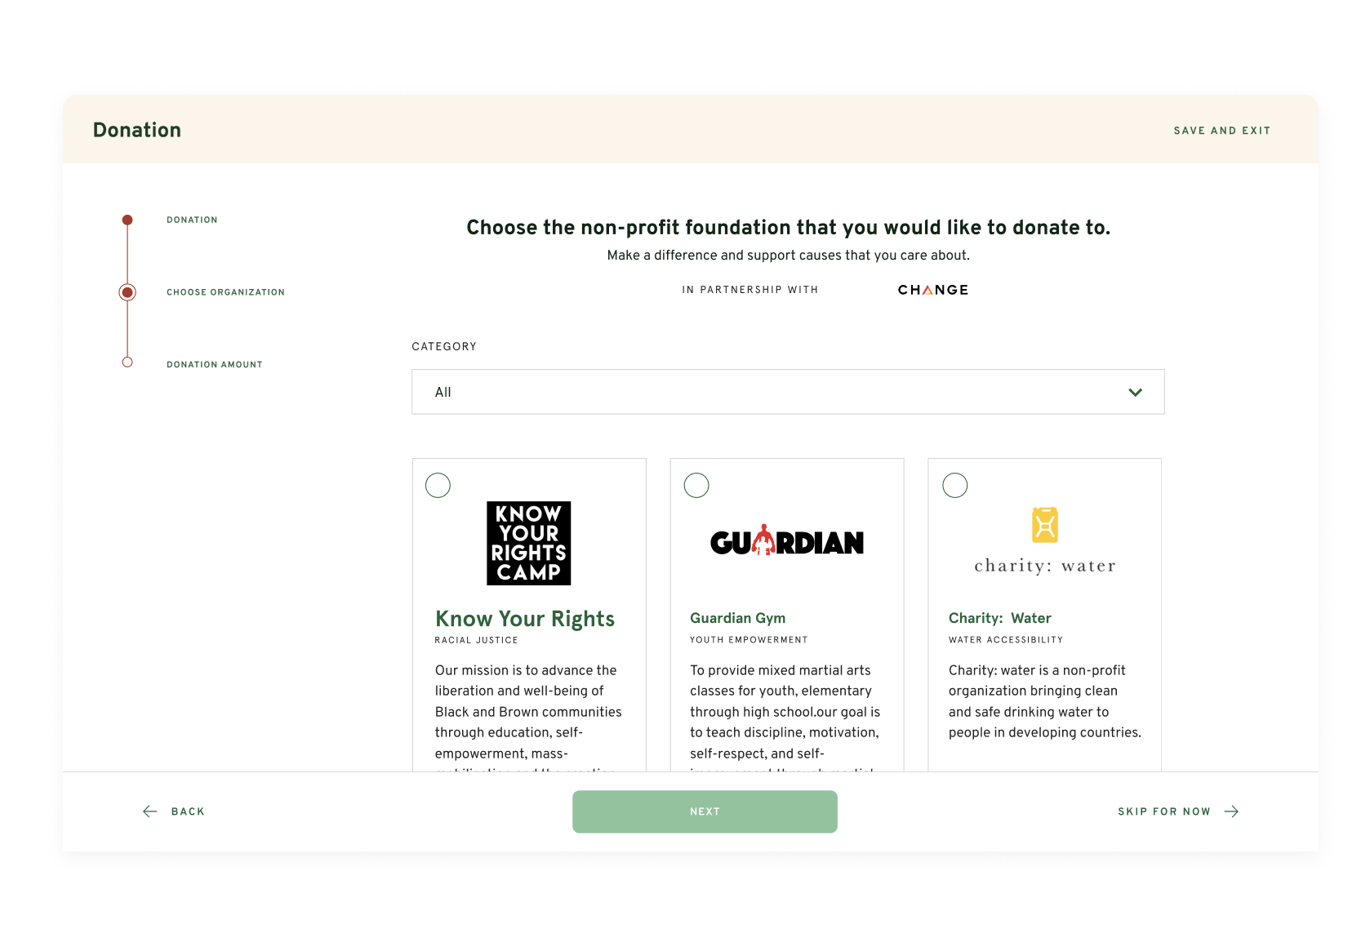Click the Know Your Rights Camp logo
The width and height of the screenshot is (1370, 947).
[528, 543]
